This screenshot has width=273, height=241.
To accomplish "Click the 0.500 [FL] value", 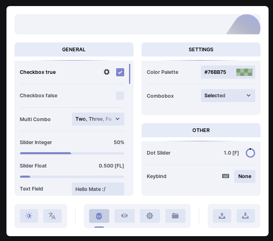I will point(111,166).
